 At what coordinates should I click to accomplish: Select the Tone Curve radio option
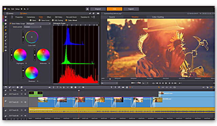coord(40,20)
